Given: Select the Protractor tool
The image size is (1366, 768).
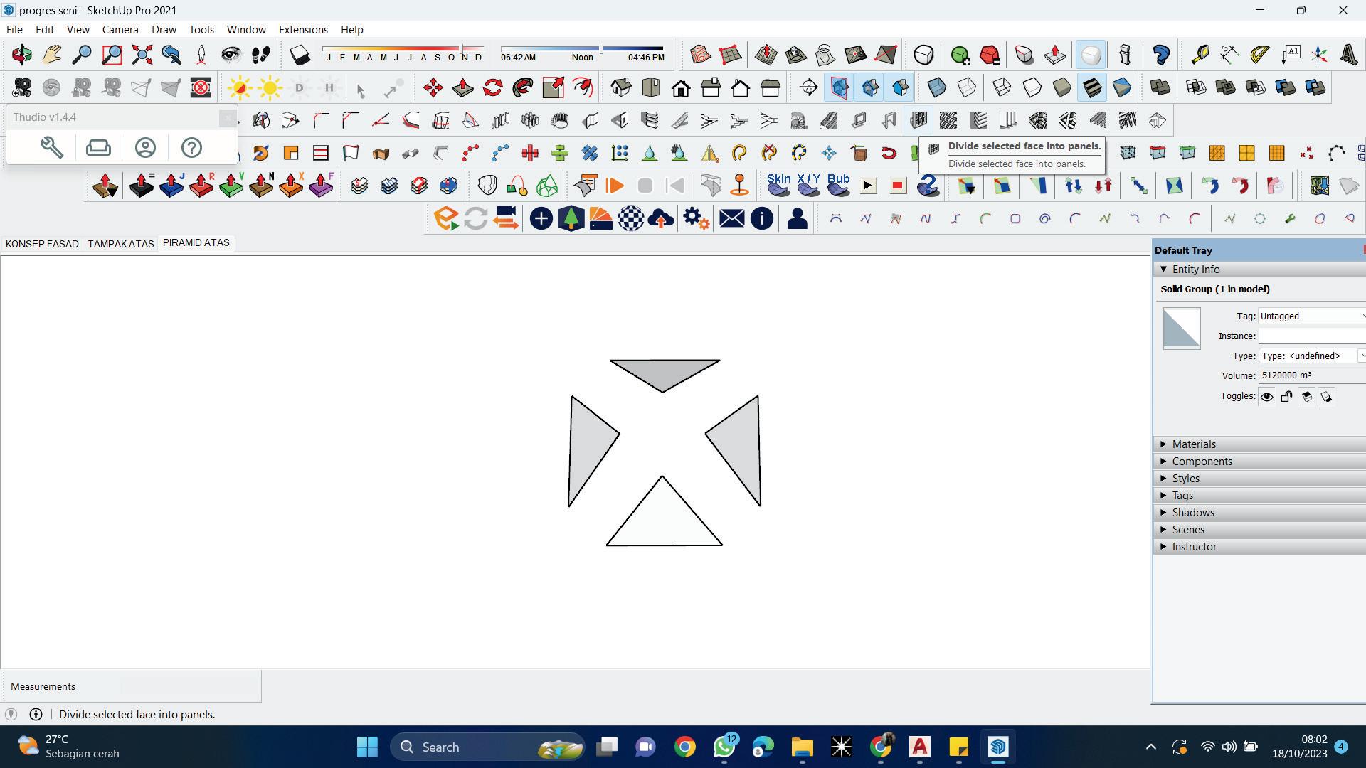Looking at the screenshot, I should (1260, 55).
